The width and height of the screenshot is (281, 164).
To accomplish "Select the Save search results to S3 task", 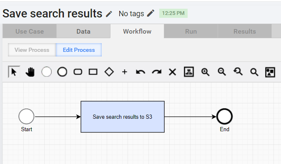I will click(x=123, y=117).
